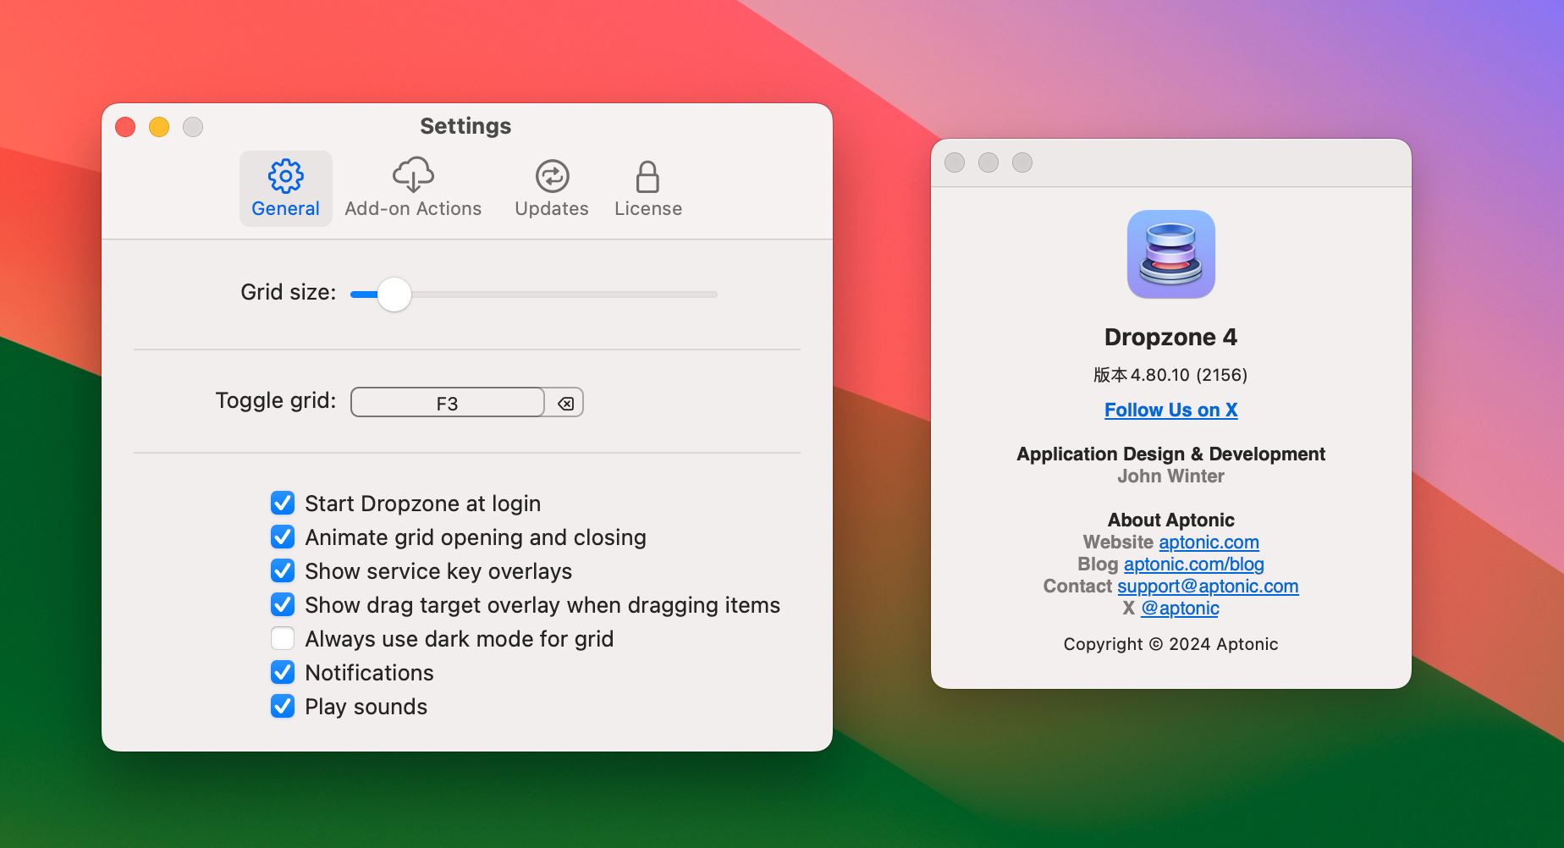Switch to the Updates tab label
The image size is (1564, 848).
(552, 209)
